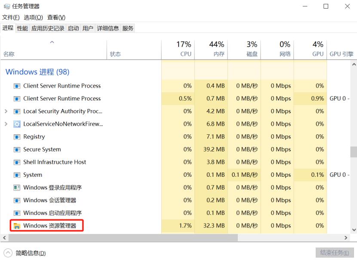Click the Windows 资源管理器 folder icon
This screenshot has height=260, width=357.
pyautogui.click(x=17, y=225)
